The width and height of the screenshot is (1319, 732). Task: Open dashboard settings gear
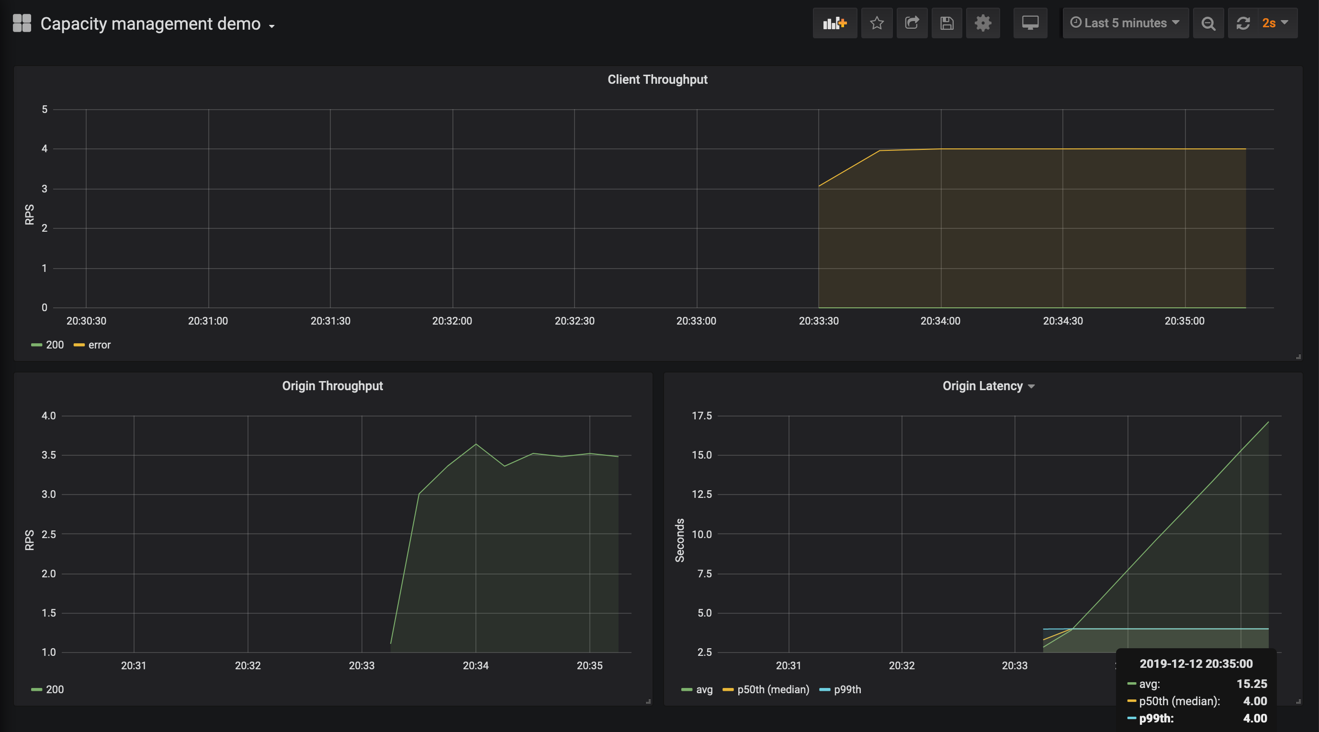coord(982,23)
